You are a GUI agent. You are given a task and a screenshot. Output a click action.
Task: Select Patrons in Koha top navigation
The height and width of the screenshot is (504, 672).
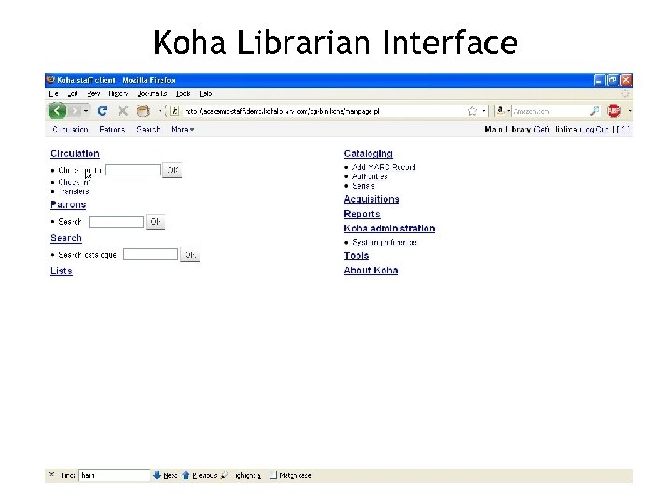click(112, 129)
